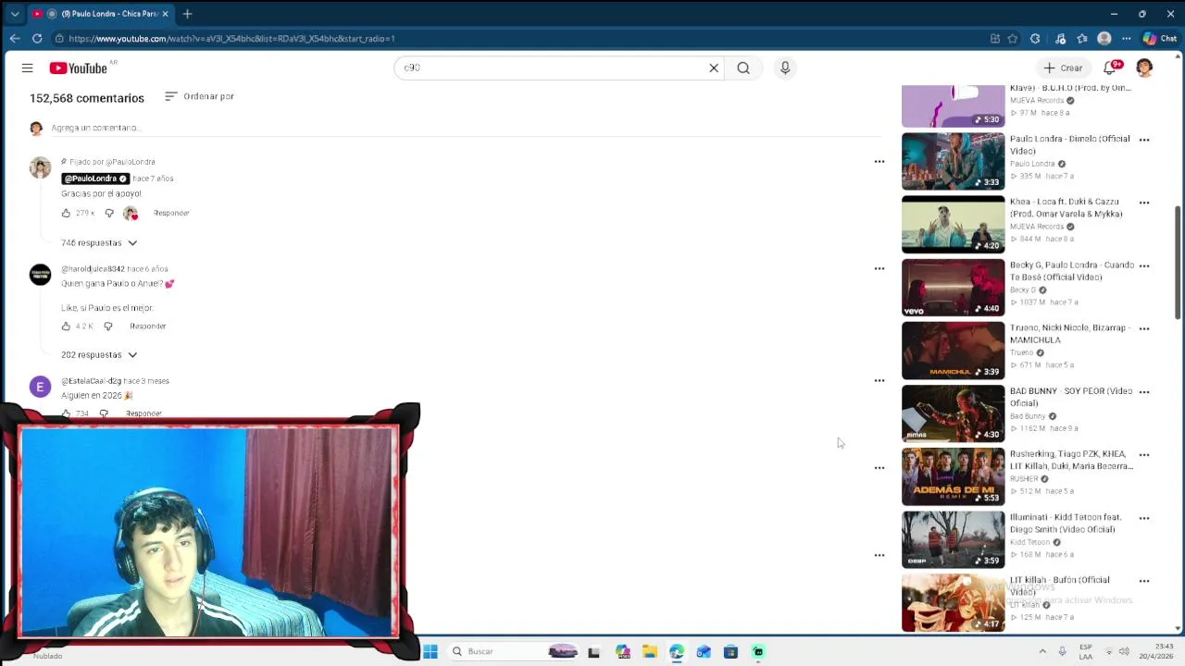Open a new browser tab

187,14
